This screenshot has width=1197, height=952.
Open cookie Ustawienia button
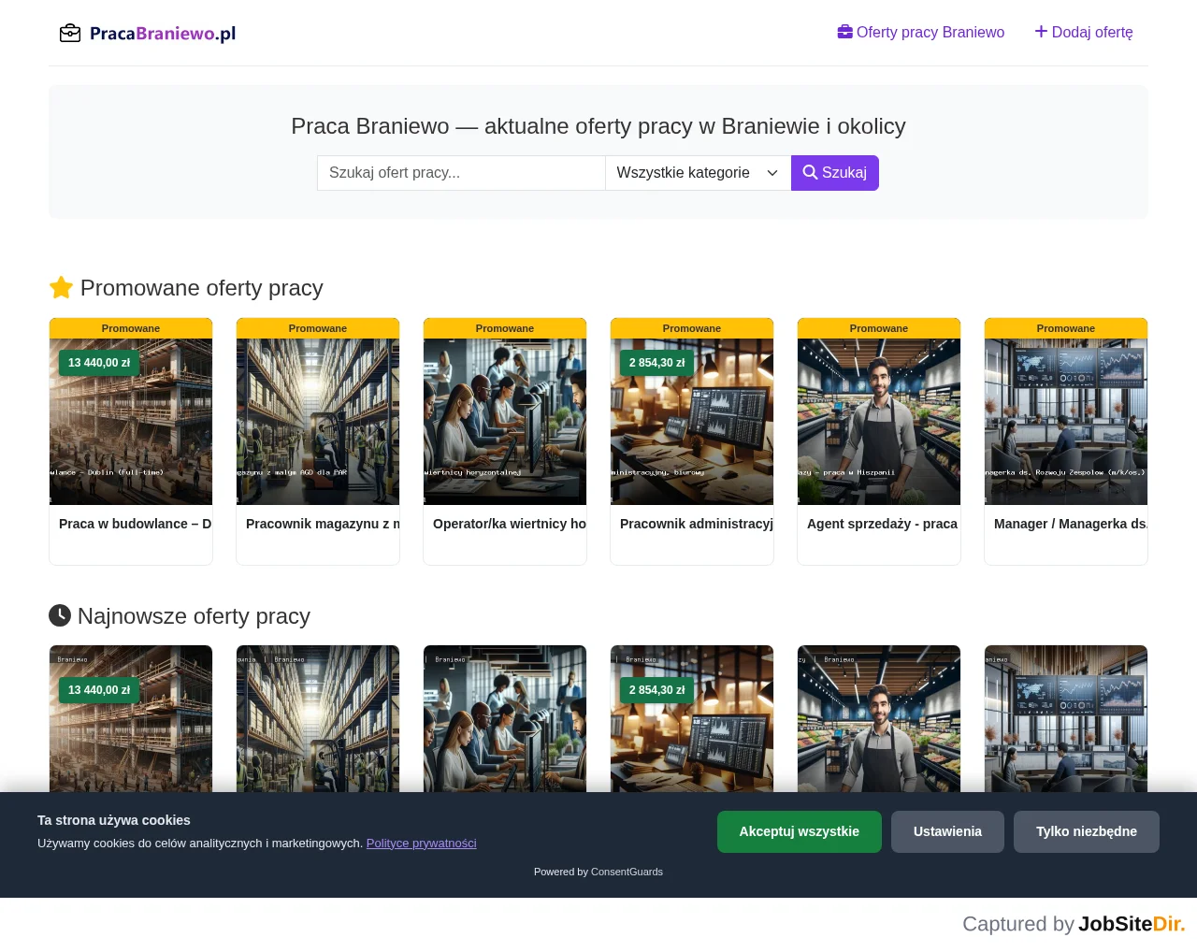pos(947,831)
